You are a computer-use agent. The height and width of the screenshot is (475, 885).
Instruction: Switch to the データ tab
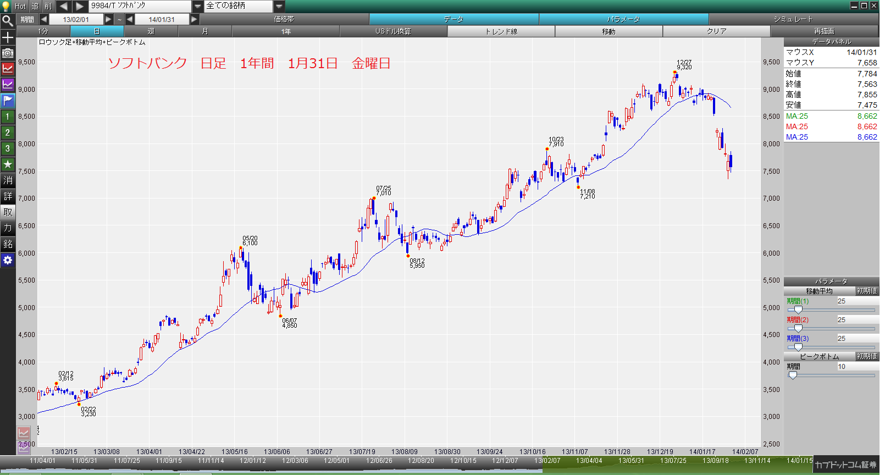pyautogui.click(x=454, y=19)
